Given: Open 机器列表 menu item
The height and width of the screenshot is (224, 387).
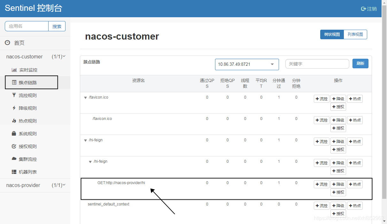Looking at the screenshot, I should pos(24,172).
